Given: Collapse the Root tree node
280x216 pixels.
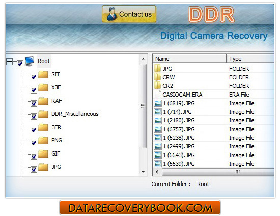Looking at the screenshot, I should click(x=10, y=62).
